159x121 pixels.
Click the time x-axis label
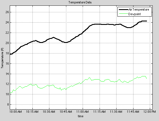pos(81,116)
